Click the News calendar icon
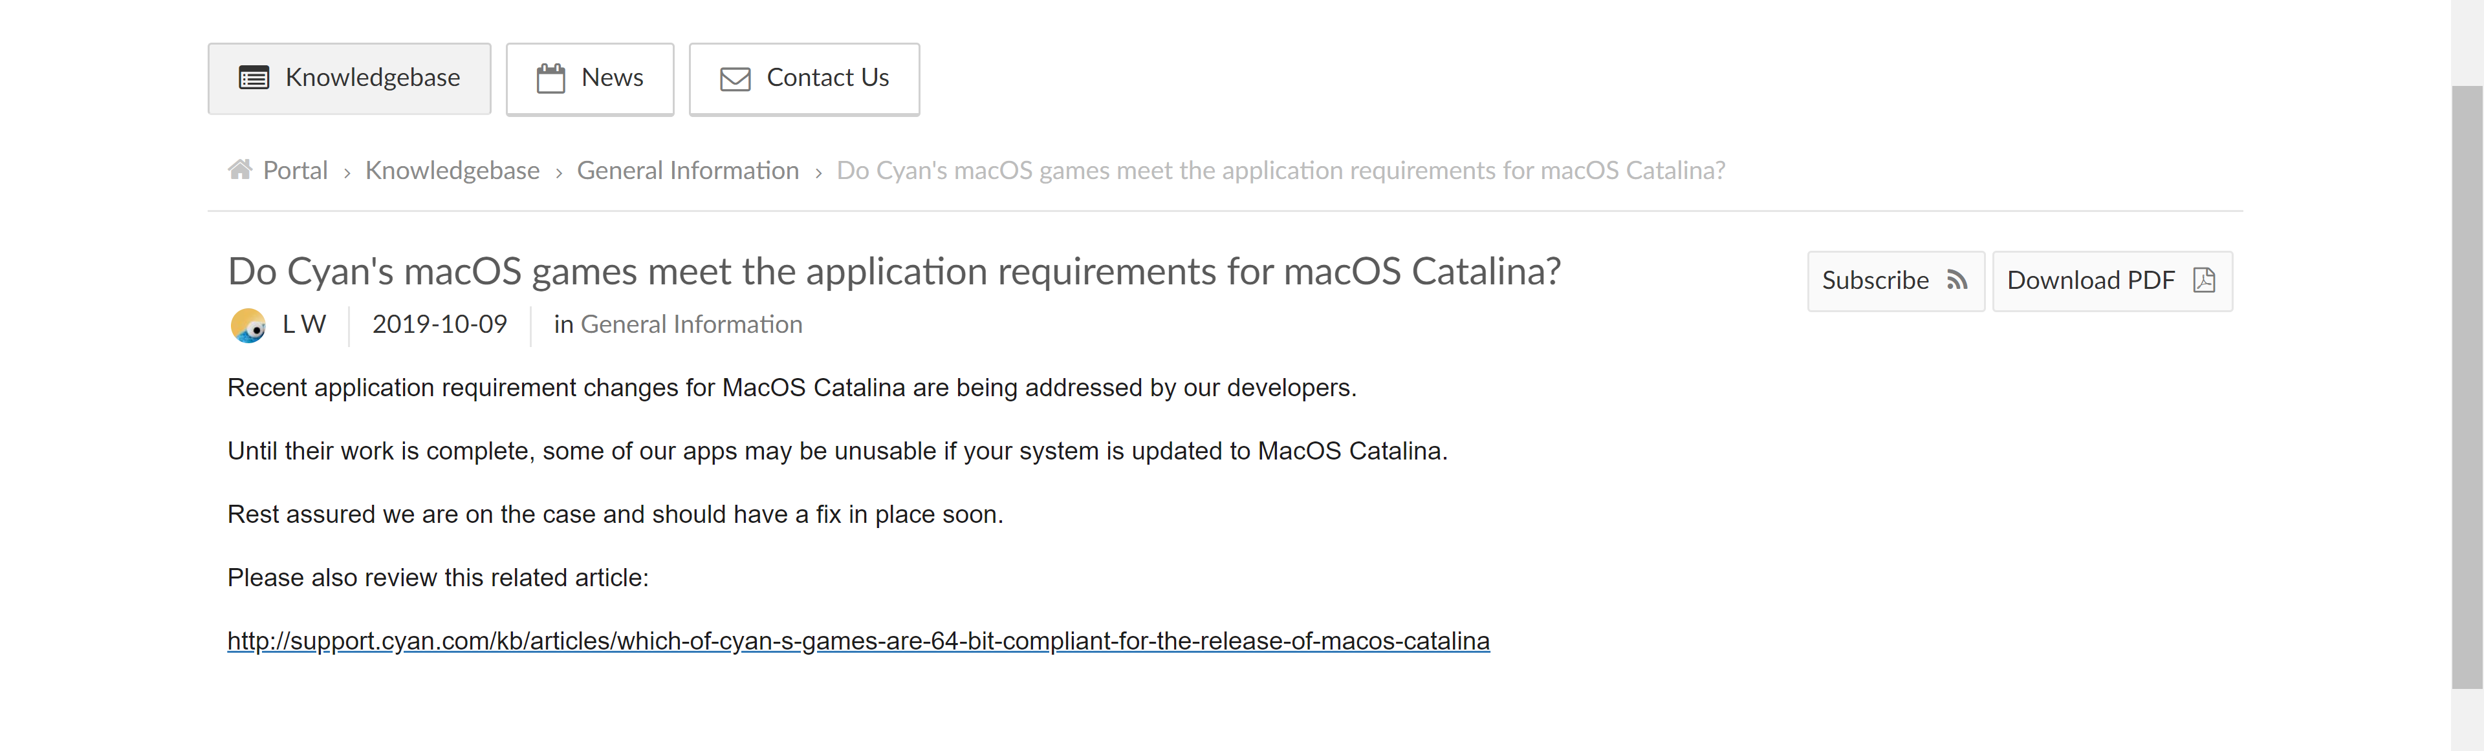This screenshot has width=2484, height=751. [550, 78]
